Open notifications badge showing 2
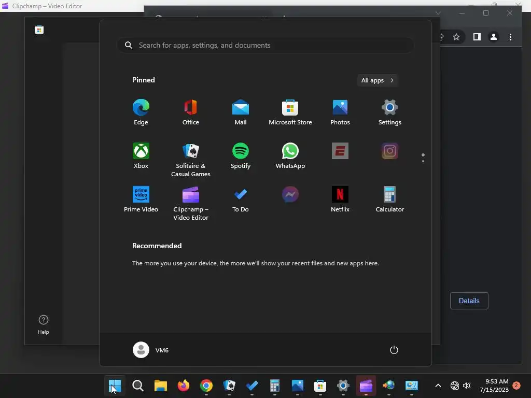 click(x=516, y=386)
